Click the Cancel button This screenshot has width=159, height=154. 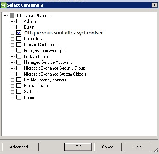108,147
